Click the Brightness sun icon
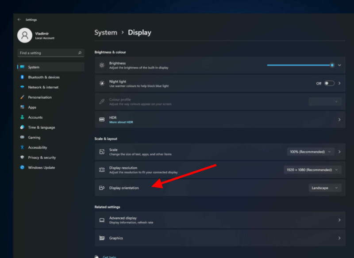354x258 pixels. tap(102, 65)
